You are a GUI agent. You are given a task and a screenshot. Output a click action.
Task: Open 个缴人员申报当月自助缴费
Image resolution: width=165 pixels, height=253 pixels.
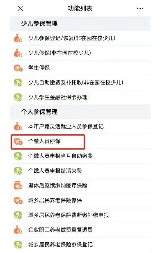(x=80, y=156)
